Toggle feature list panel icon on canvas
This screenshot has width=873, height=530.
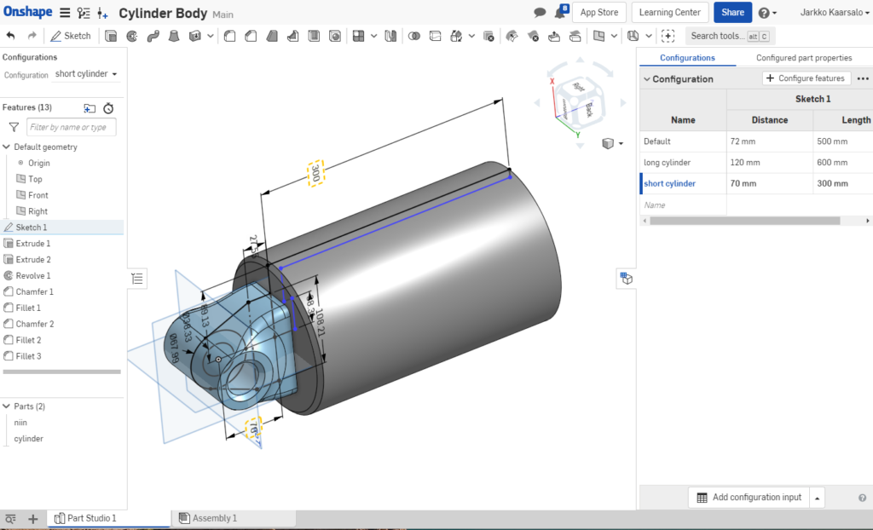click(137, 279)
